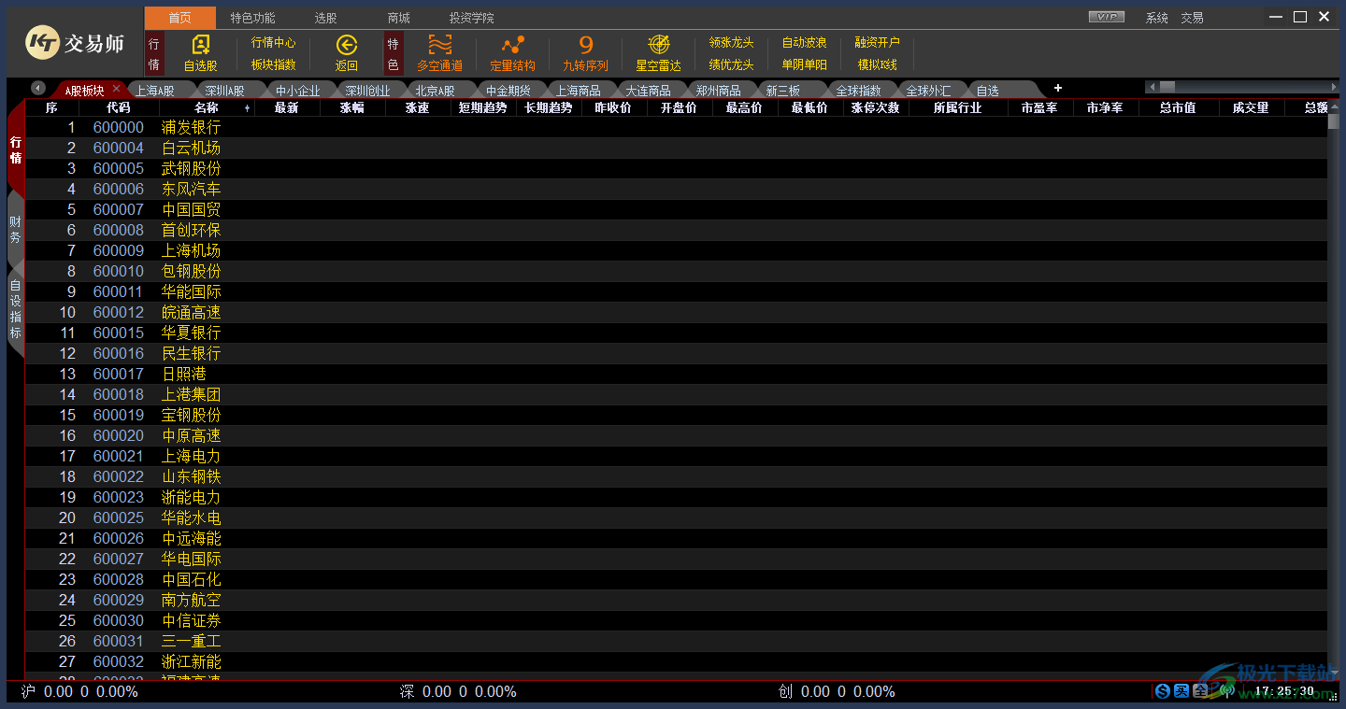Click the 返回 back arrow icon
Viewport: 1346px width, 709px height.
coord(347,52)
